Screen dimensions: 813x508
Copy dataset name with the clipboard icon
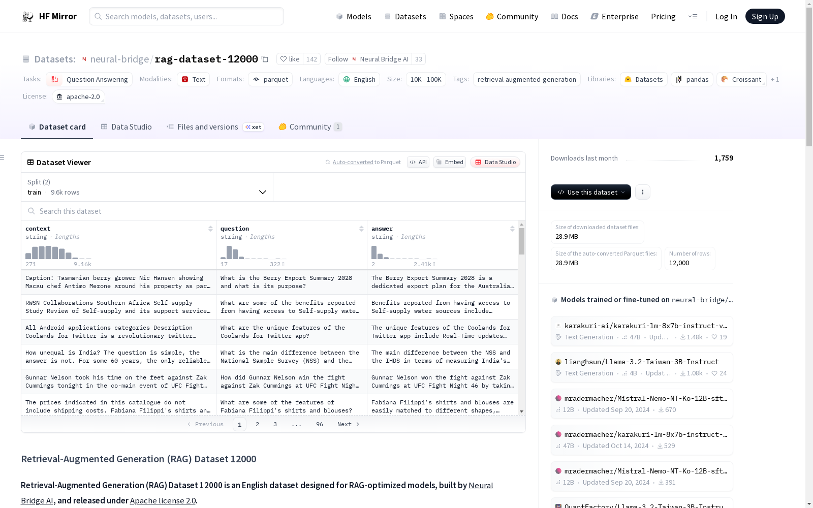pos(265,59)
